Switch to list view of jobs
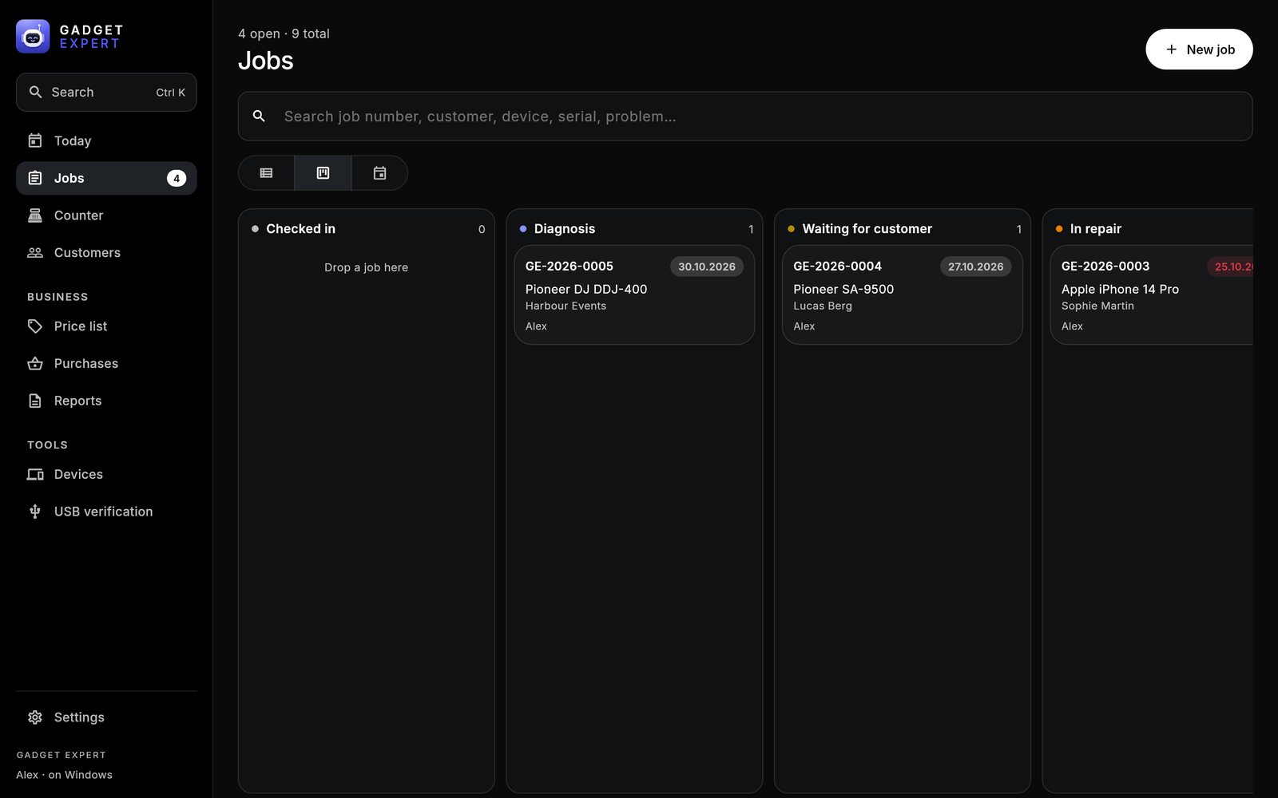This screenshot has height=798, width=1278. point(266,173)
